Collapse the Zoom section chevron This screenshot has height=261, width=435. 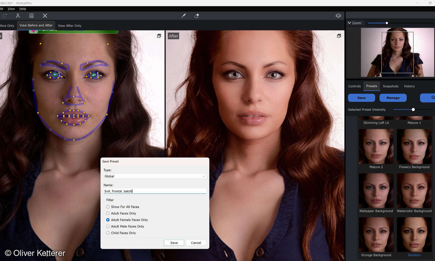[349, 23]
